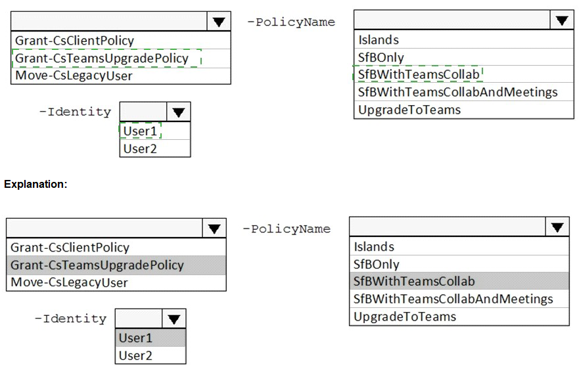Image resolution: width=579 pixels, height=373 pixels.
Task: Choose dashed-outlined Grant-CsTeamsUpgradePolicy option
Action: click(102, 58)
